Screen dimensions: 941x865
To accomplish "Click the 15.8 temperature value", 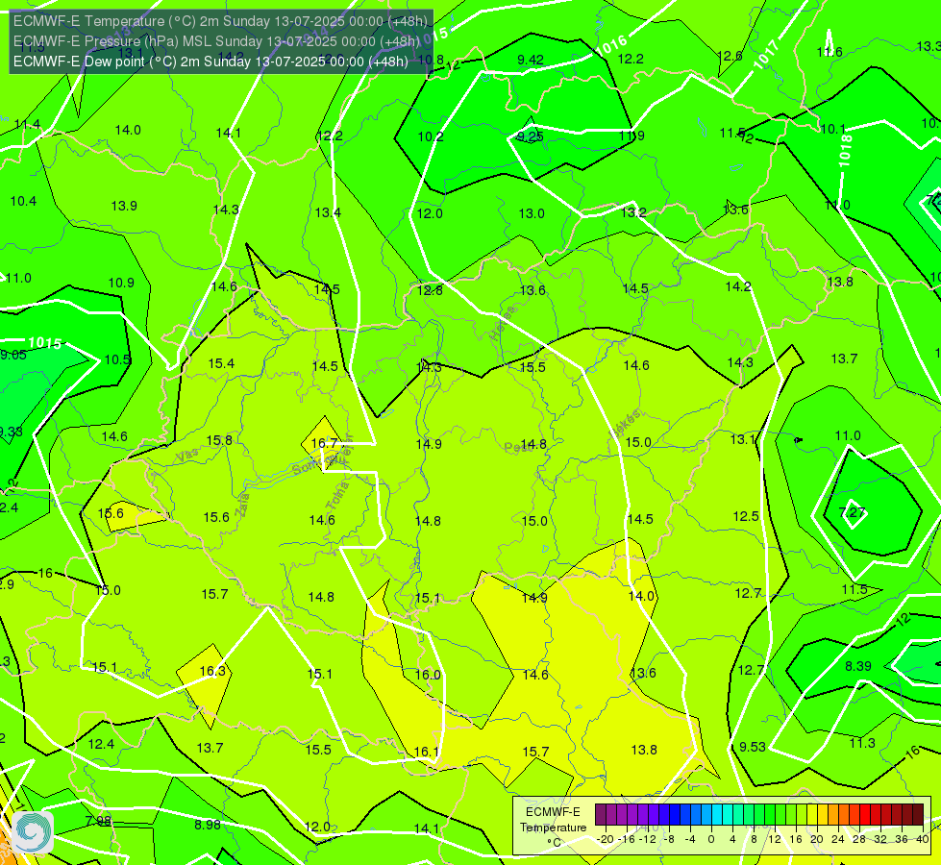I will pyautogui.click(x=219, y=440).
